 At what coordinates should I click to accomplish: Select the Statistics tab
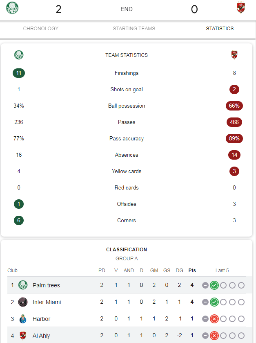point(220,28)
